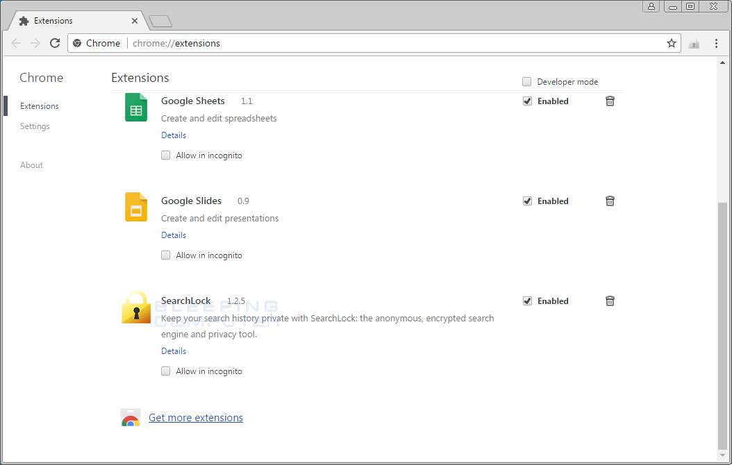Open About from the sidebar
Screen dimensions: 732x465
coord(31,164)
